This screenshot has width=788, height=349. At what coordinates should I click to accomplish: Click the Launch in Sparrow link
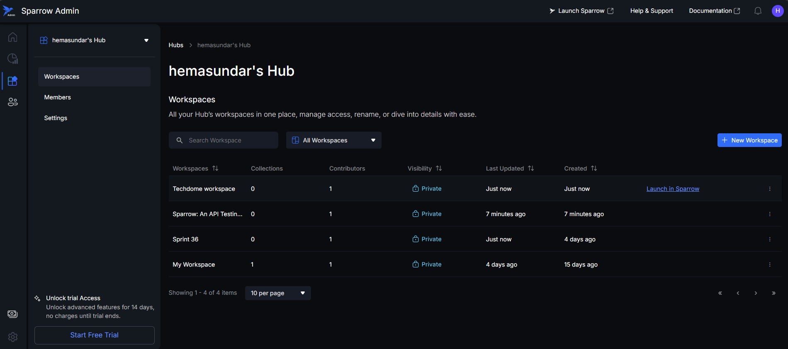point(673,189)
